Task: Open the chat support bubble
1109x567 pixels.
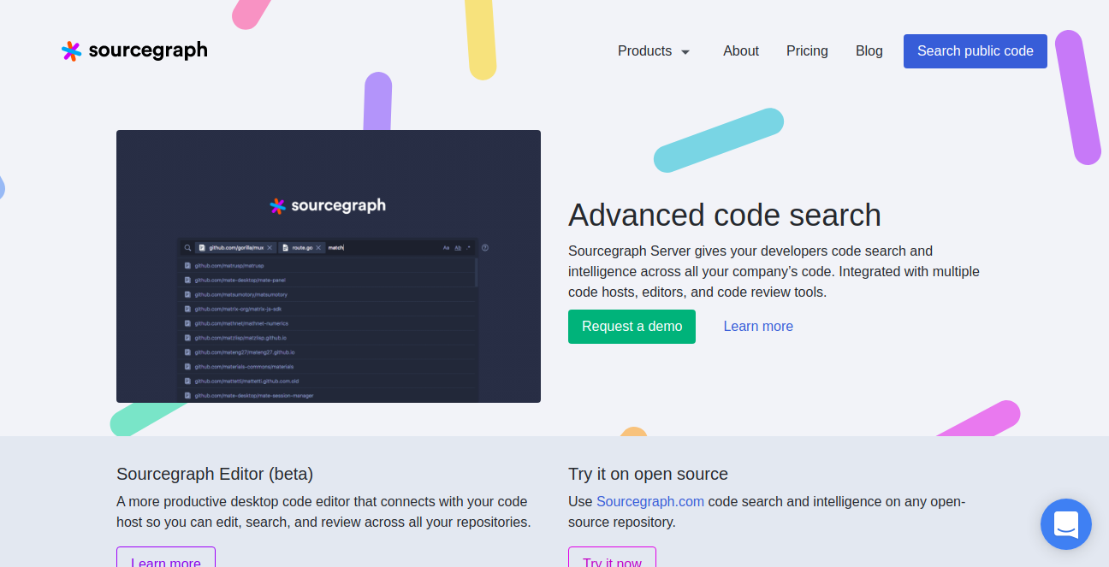Action: point(1065,523)
